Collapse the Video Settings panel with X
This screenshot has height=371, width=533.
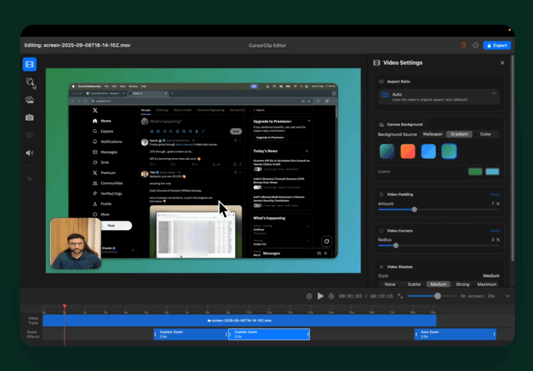coord(502,62)
